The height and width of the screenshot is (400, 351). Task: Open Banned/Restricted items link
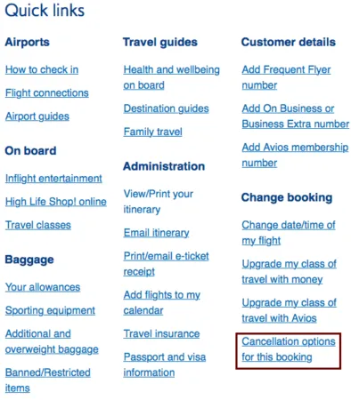coord(48,380)
